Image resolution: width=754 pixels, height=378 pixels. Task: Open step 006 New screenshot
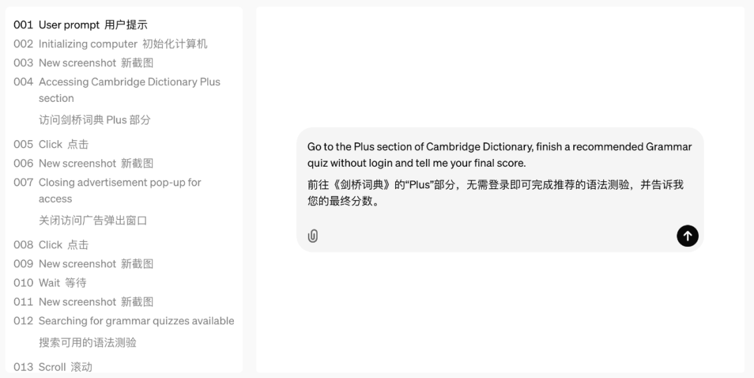point(83,163)
